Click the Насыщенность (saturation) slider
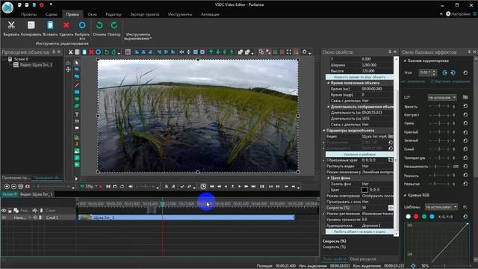 [439, 167]
